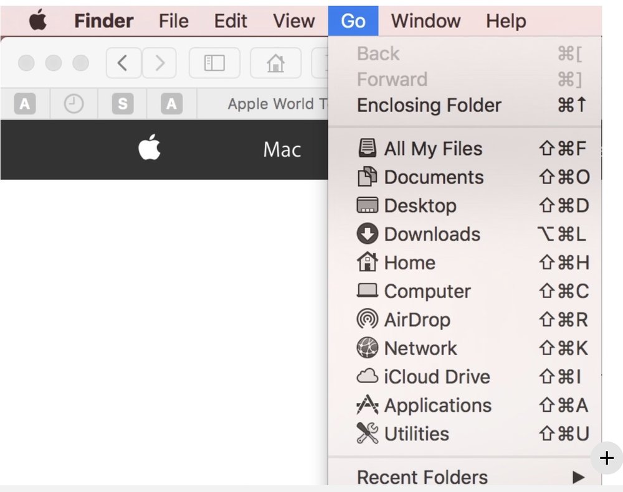Click the browser forward arrow button
The height and width of the screenshot is (492, 623).
click(159, 63)
